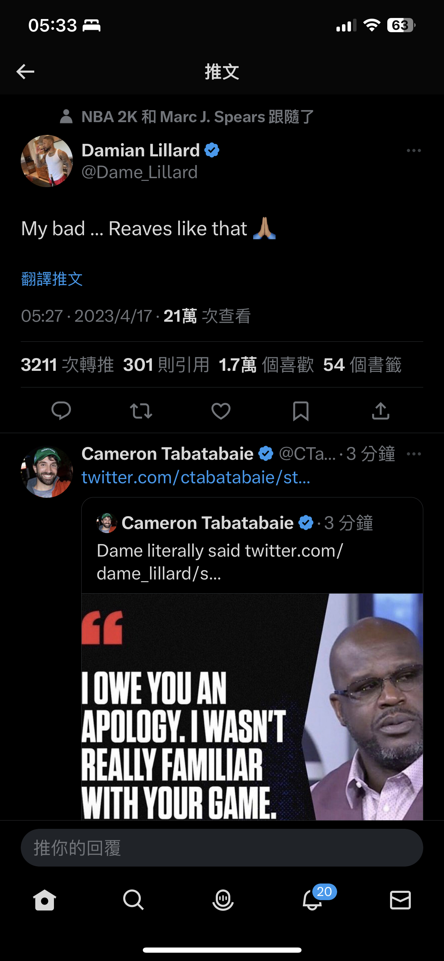Go to the Home tab

tap(45, 900)
